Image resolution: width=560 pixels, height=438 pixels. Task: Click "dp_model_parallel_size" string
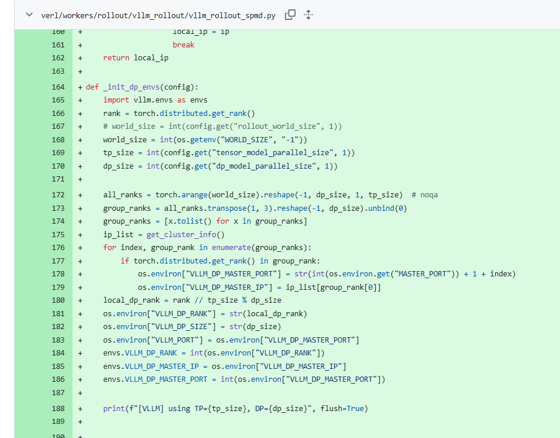tap(264, 166)
